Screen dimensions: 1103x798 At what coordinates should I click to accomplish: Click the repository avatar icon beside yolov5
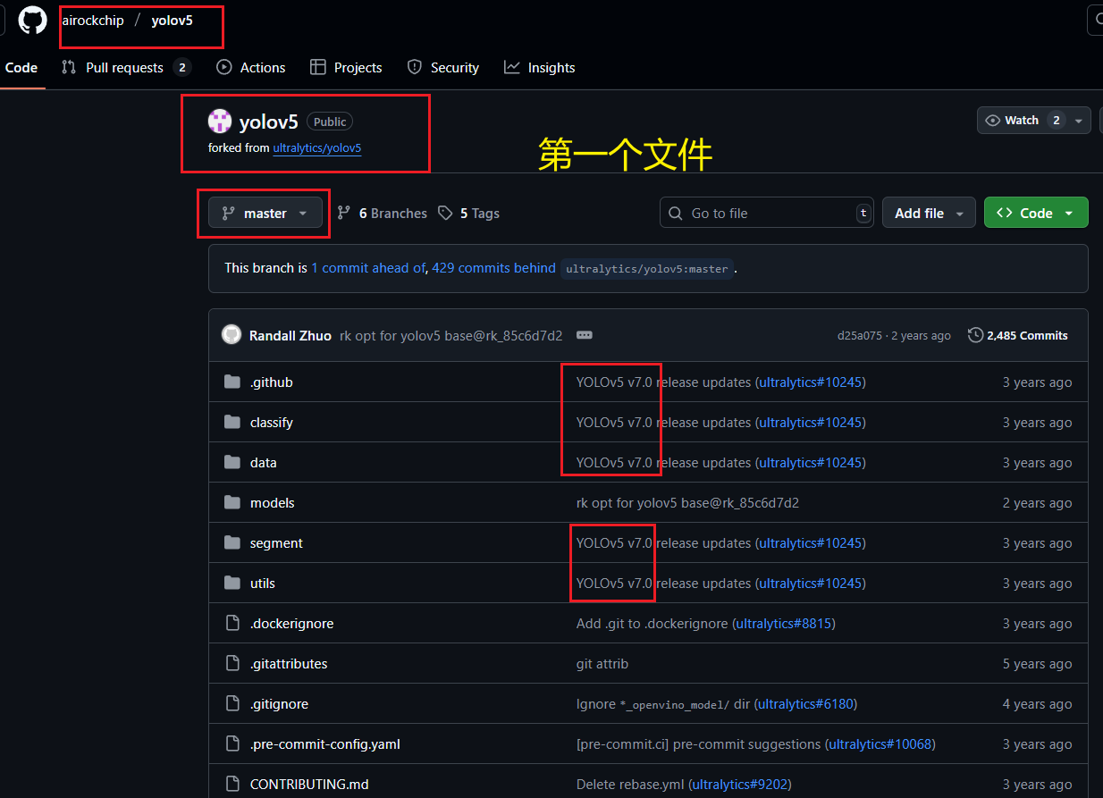pos(220,122)
